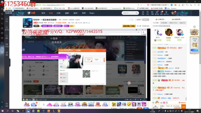Screen dimensions: 201x113
Task: Open 鱼吧 forum in nav
Action: [84, 13]
